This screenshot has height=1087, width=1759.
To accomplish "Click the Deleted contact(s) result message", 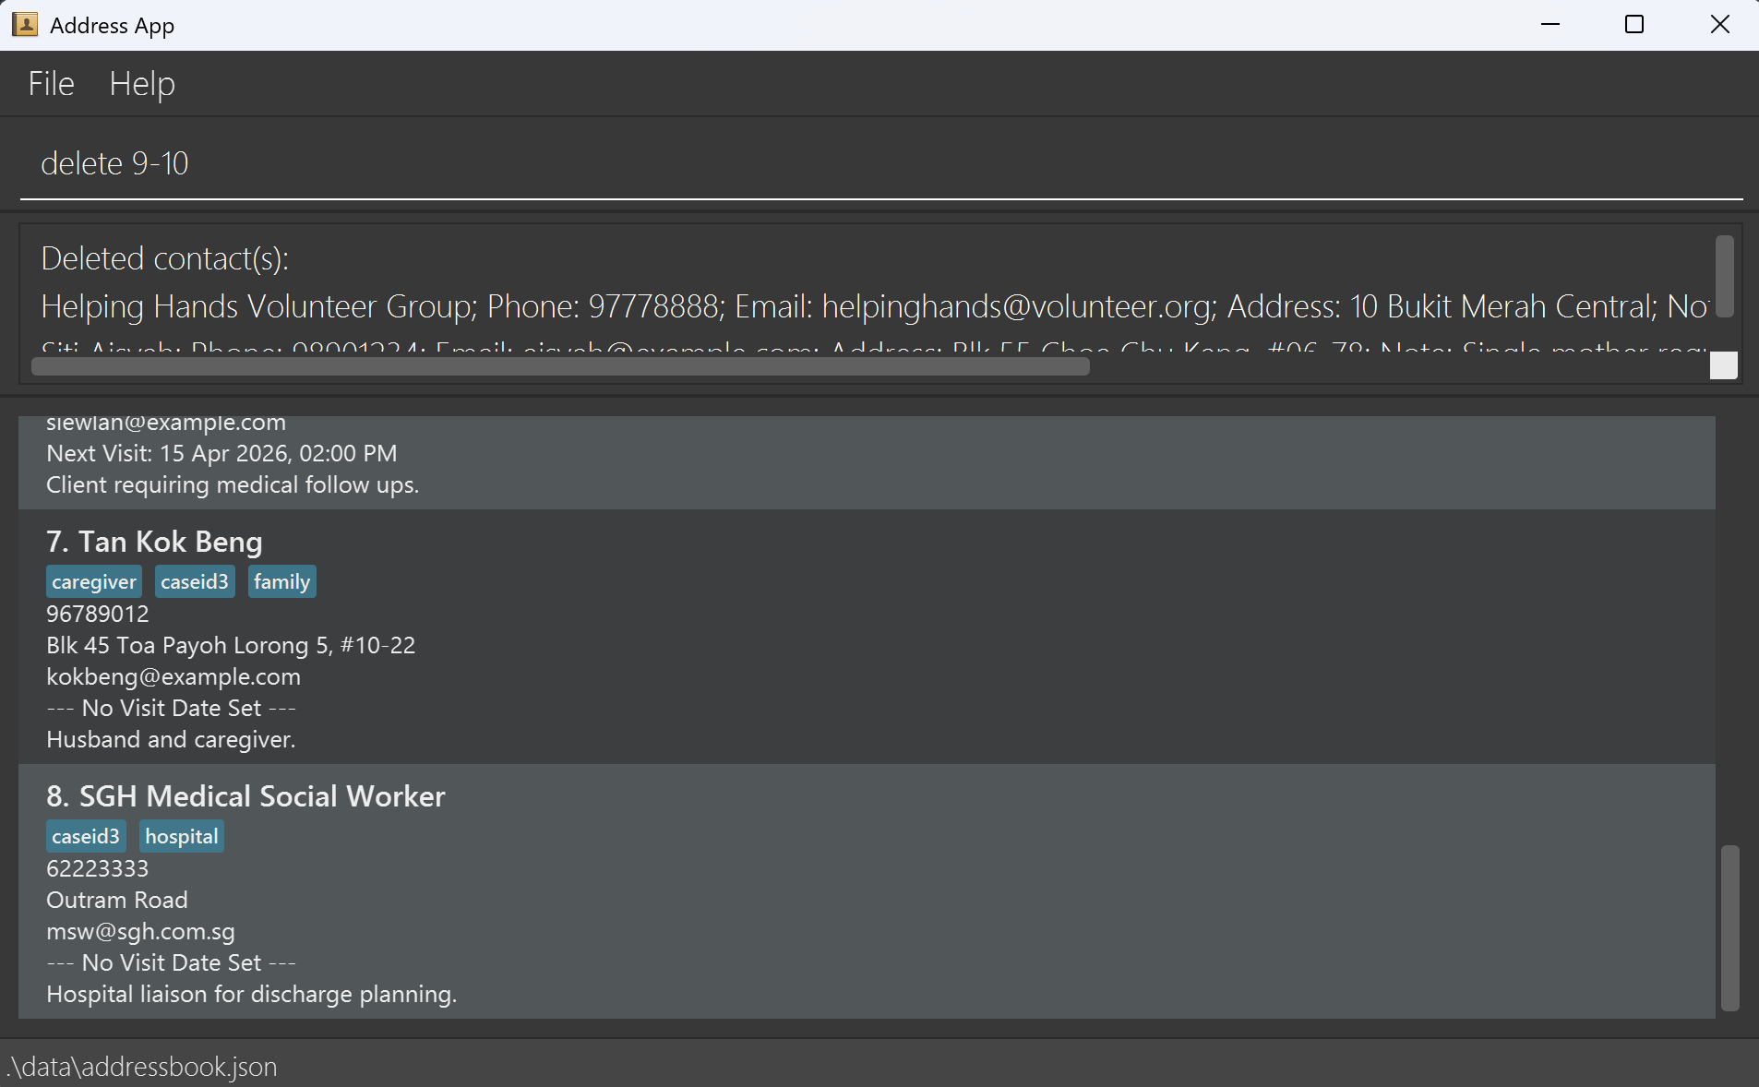I will coord(165,259).
